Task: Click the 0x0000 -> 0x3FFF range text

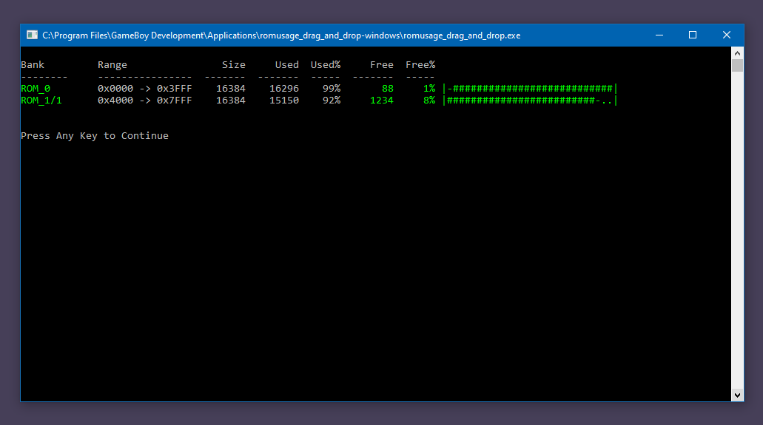Action: click(x=144, y=89)
